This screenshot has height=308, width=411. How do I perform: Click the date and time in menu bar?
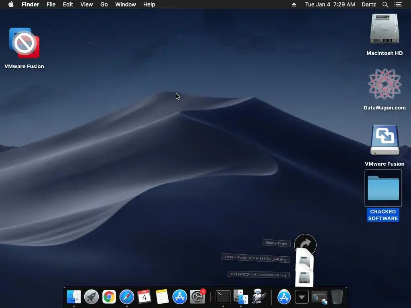(x=330, y=4)
